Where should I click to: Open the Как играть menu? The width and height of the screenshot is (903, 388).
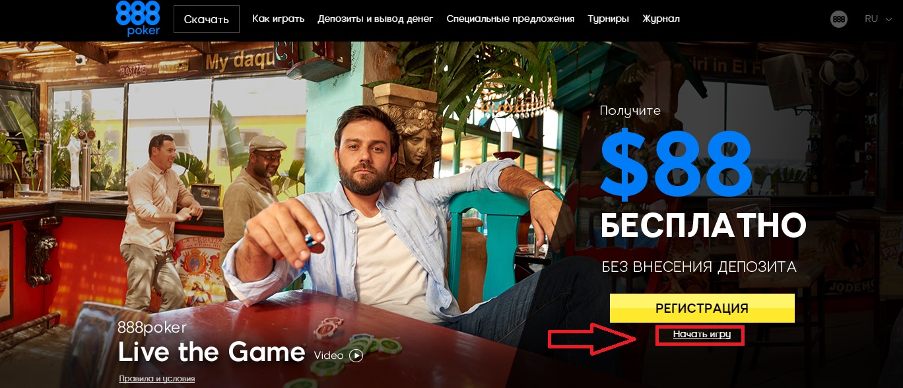click(x=278, y=18)
